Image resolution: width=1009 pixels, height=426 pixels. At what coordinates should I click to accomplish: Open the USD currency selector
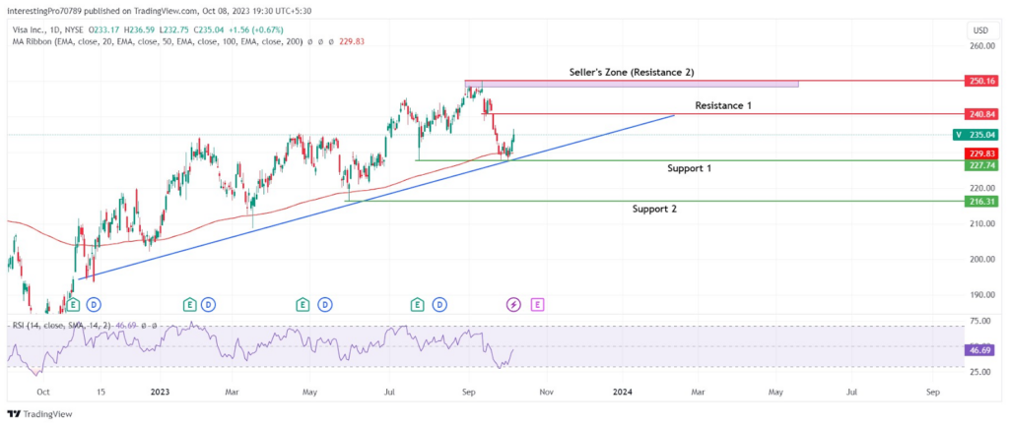(981, 30)
